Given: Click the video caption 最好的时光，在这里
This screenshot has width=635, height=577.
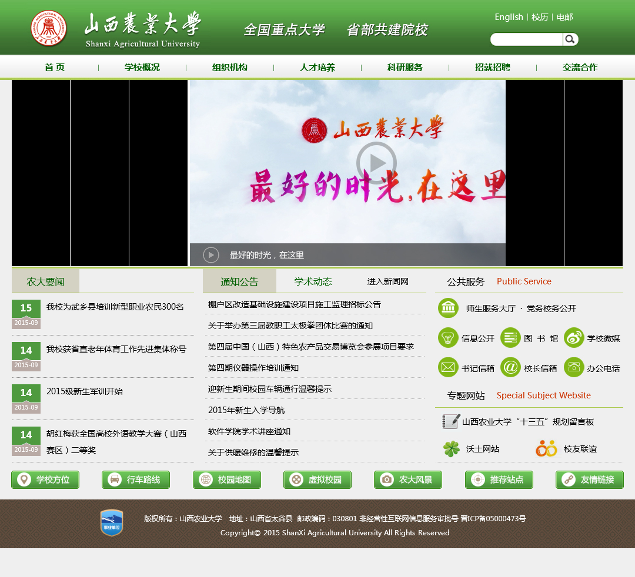Looking at the screenshot, I should point(267,256).
